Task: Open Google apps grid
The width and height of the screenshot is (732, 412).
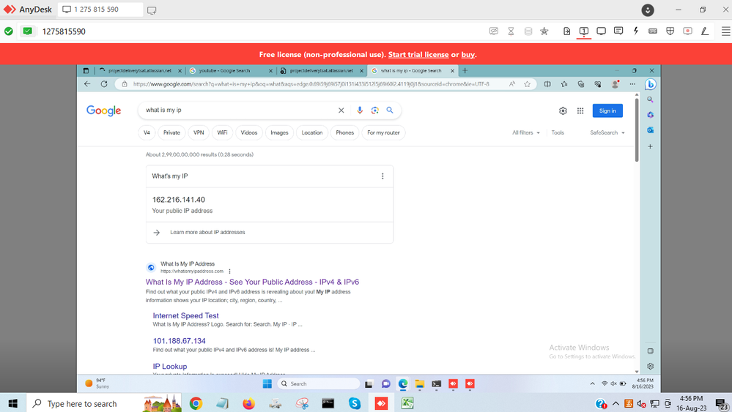Action: coord(580,111)
